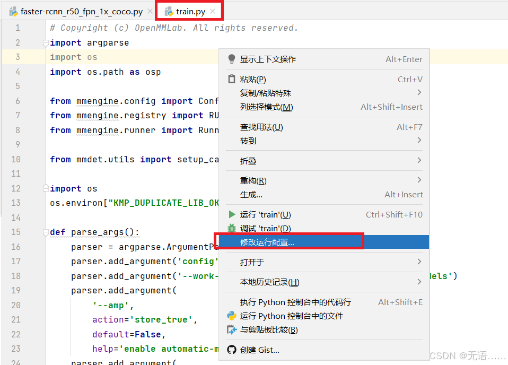
Task: Click the clipboard icon beside 粘贴
Action: coord(232,79)
